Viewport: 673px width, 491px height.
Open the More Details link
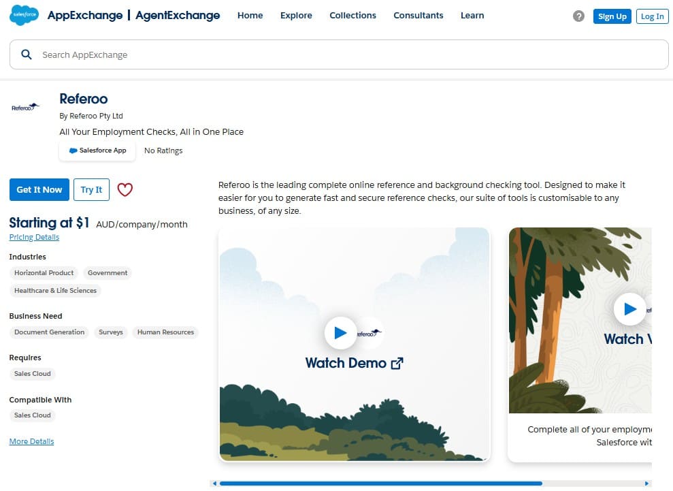[x=32, y=441]
